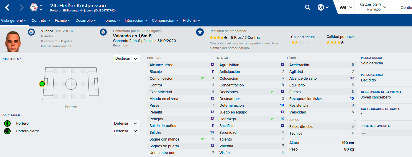
Task: Open the date 30-Abr-2019 dropdown
Action: tap(372, 7)
